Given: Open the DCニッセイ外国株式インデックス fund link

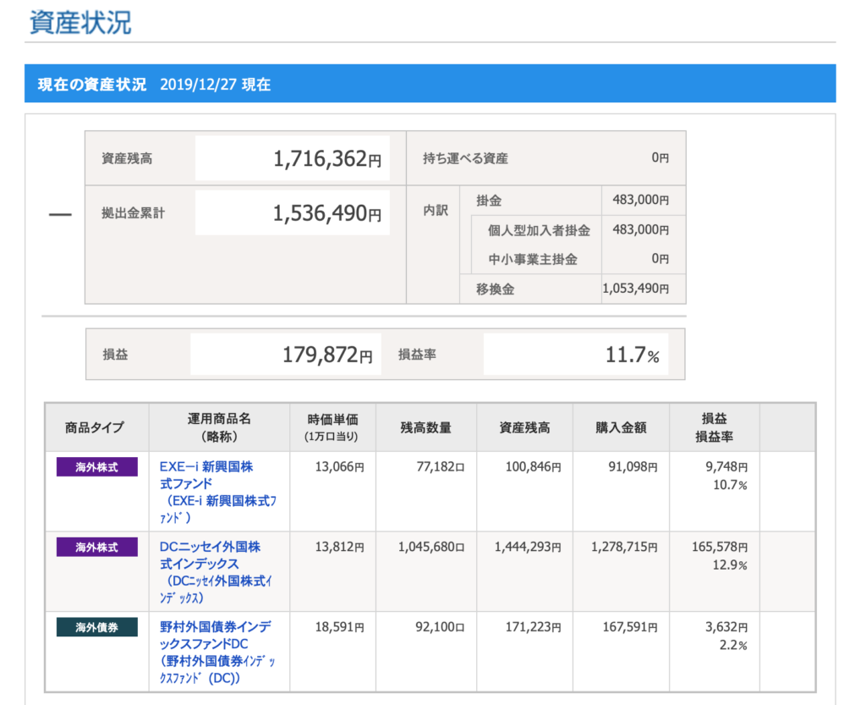Looking at the screenshot, I should [x=216, y=572].
